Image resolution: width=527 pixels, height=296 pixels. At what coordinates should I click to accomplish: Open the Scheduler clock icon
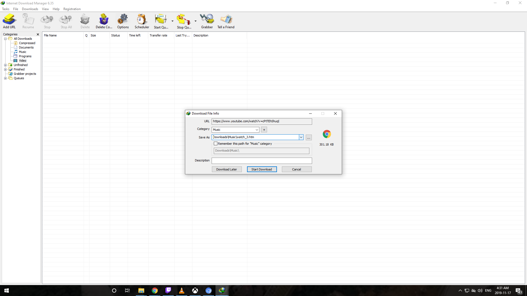[x=142, y=21]
